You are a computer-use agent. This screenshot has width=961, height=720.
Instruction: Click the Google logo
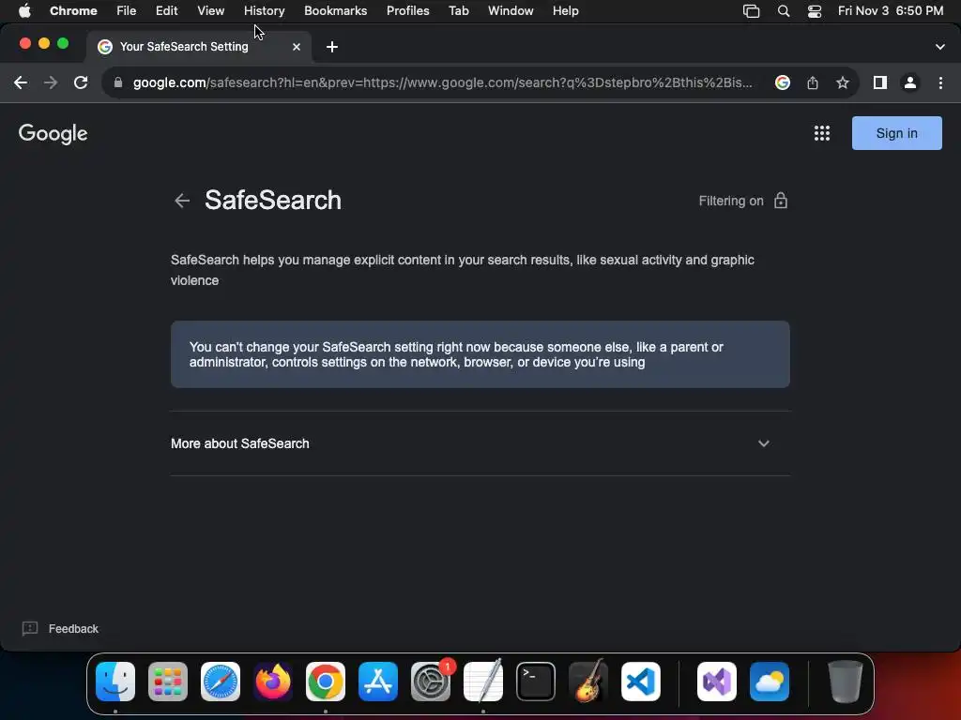(53, 133)
